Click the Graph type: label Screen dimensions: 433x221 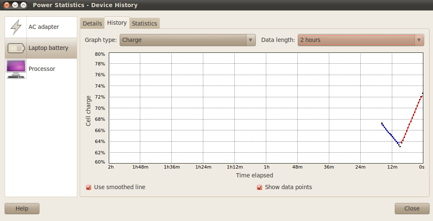(x=101, y=40)
